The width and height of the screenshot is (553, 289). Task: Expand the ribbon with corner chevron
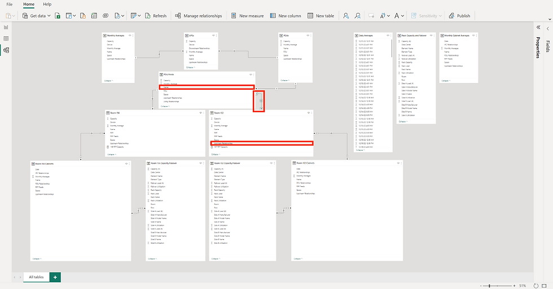pyautogui.click(x=549, y=19)
